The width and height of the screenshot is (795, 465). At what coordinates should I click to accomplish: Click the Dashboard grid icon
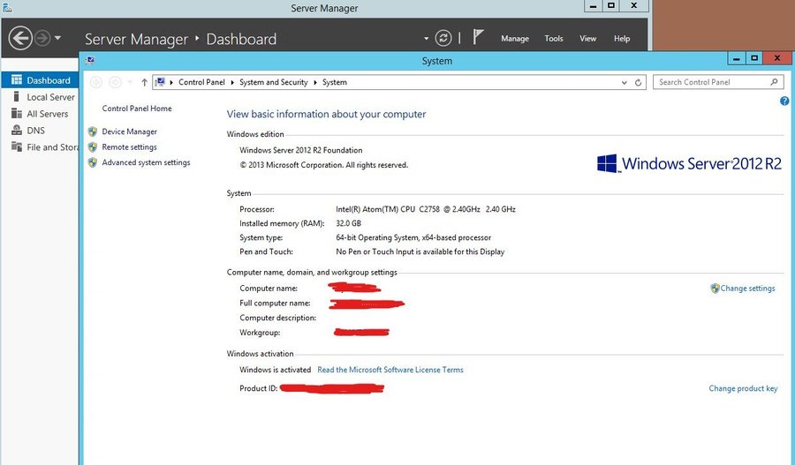[17, 80]
